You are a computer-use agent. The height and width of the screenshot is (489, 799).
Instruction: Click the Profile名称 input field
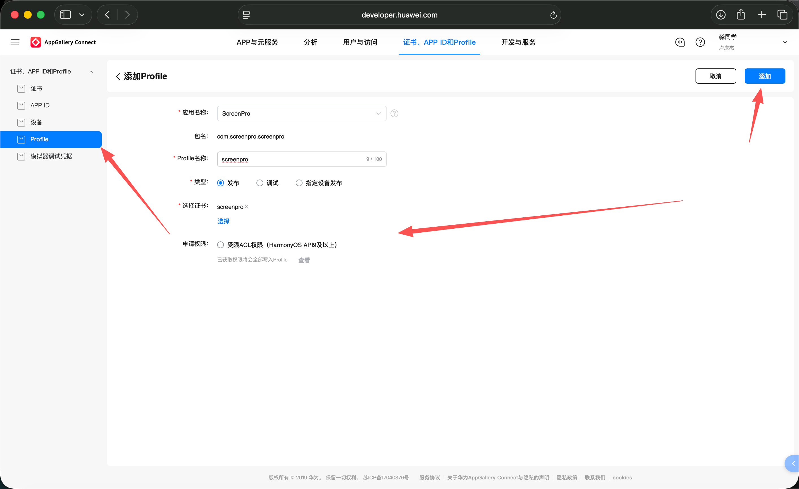pyautogui.click(x=302, y=159)
